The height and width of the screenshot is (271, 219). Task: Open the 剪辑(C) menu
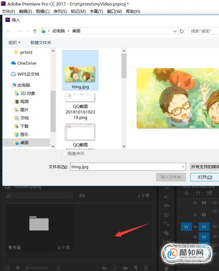click(43, 12)
